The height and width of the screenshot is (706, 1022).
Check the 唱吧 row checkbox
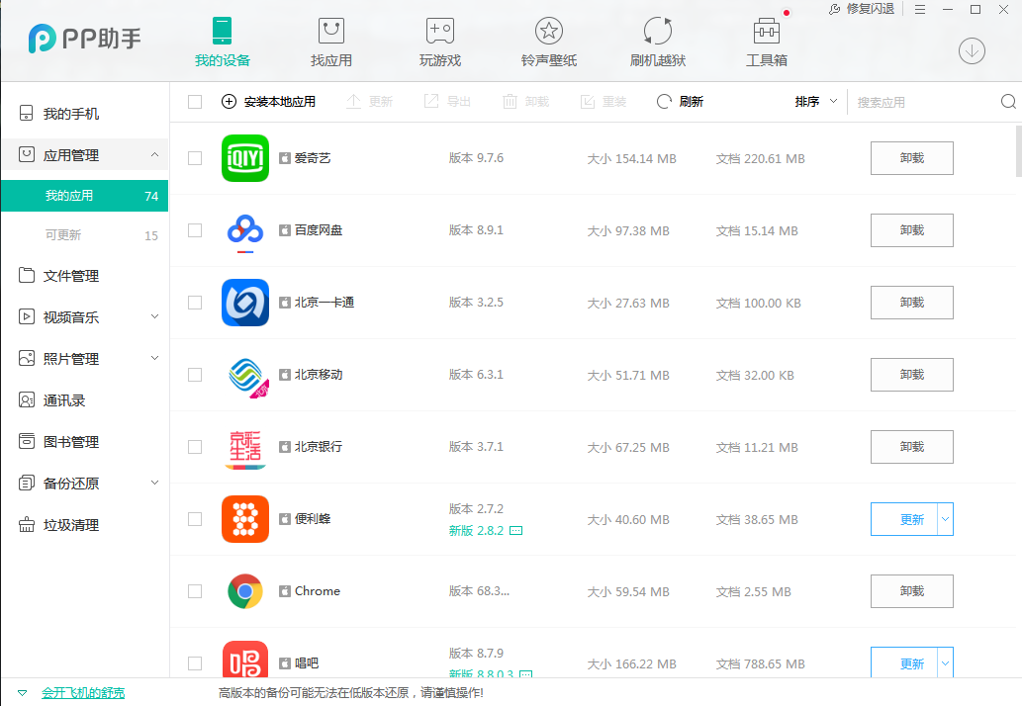coord(194,663)
